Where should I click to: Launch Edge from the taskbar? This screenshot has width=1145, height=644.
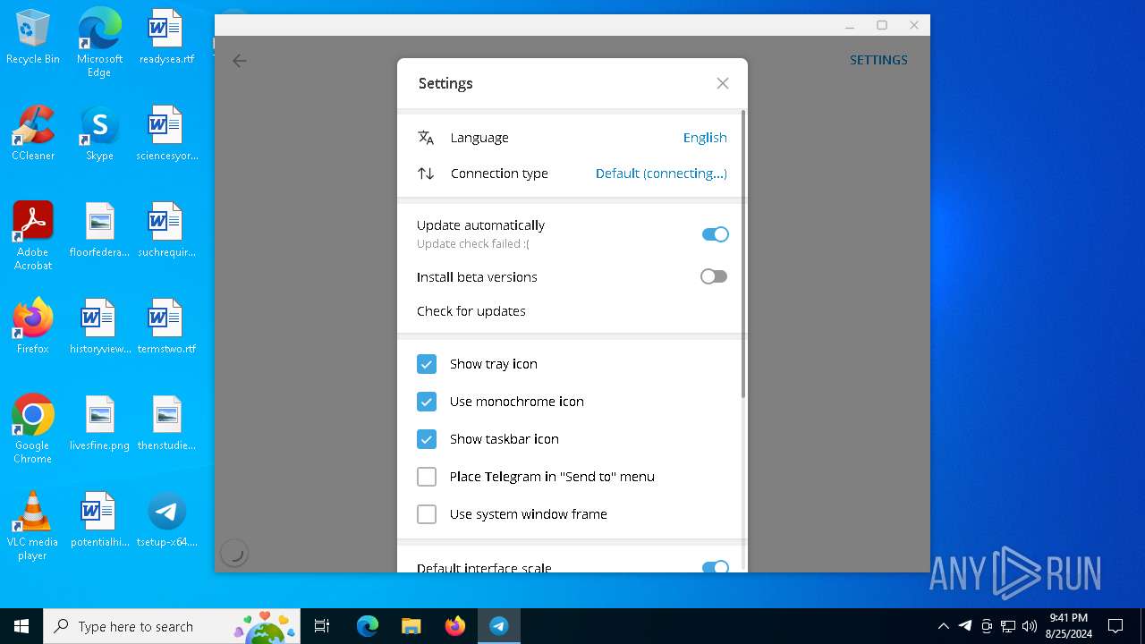(x=368, y=626)
